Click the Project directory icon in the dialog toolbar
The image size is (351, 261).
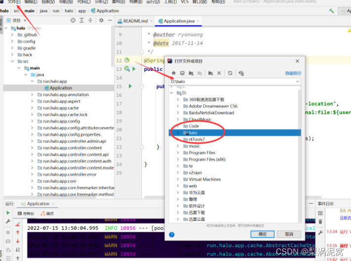[191, 73]
